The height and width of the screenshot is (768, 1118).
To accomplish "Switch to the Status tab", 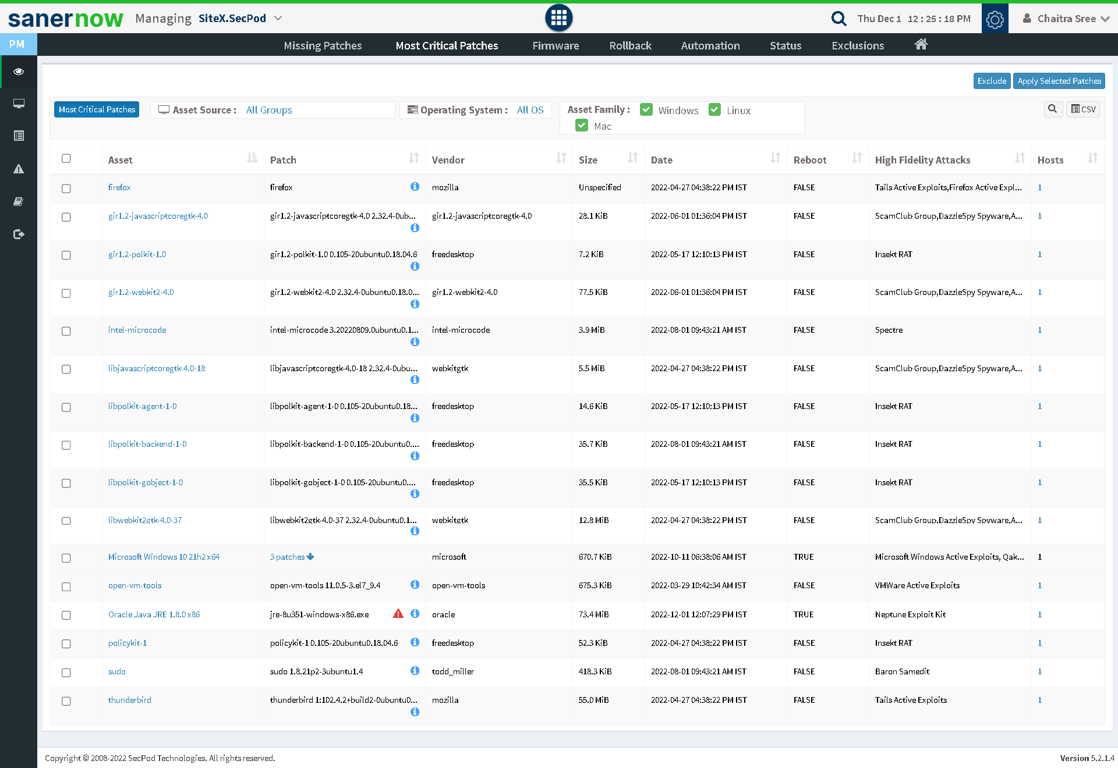I will point(786,45).
